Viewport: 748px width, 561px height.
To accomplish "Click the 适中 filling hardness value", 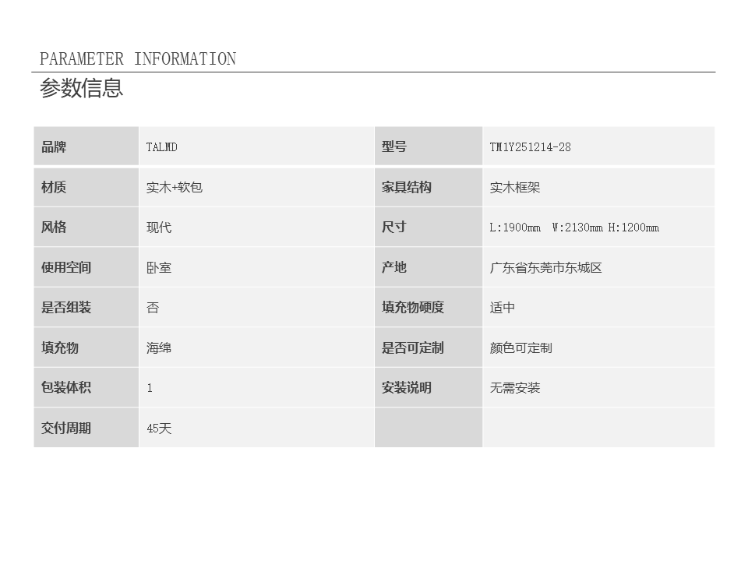I will 503,308.
